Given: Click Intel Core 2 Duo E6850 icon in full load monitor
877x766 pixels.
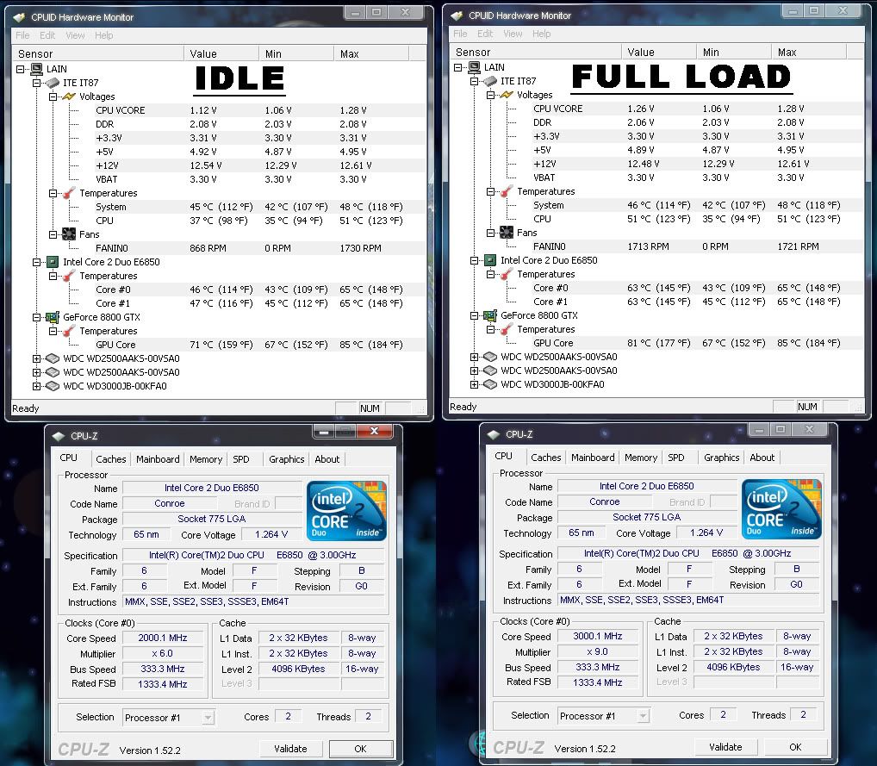Looking at the screenshot, I should tap(490, 260).
